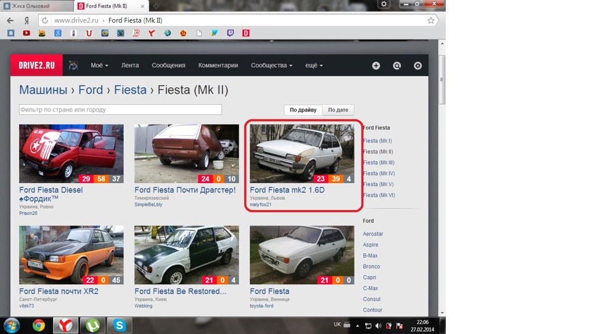Select Fiesta (Mk III) in sidebar
This screenshot has height=334, width=592.
point(379,162)
